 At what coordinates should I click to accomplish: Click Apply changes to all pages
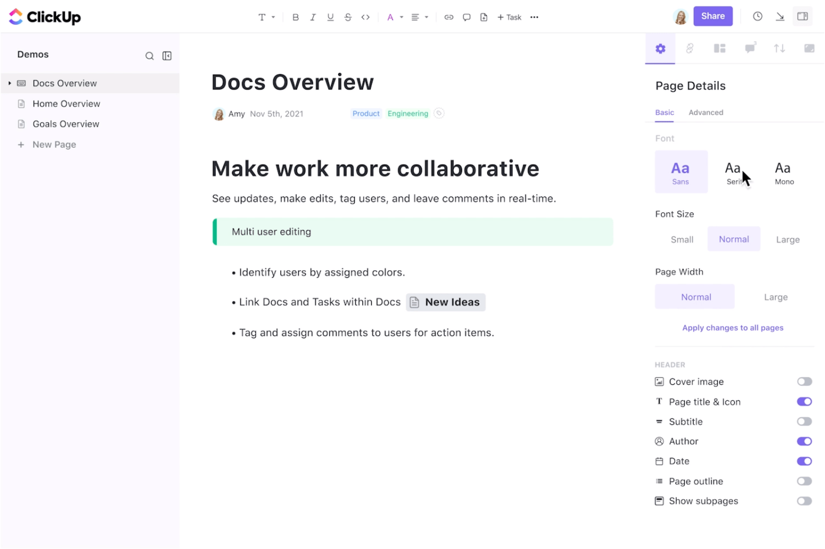[732, 328]
